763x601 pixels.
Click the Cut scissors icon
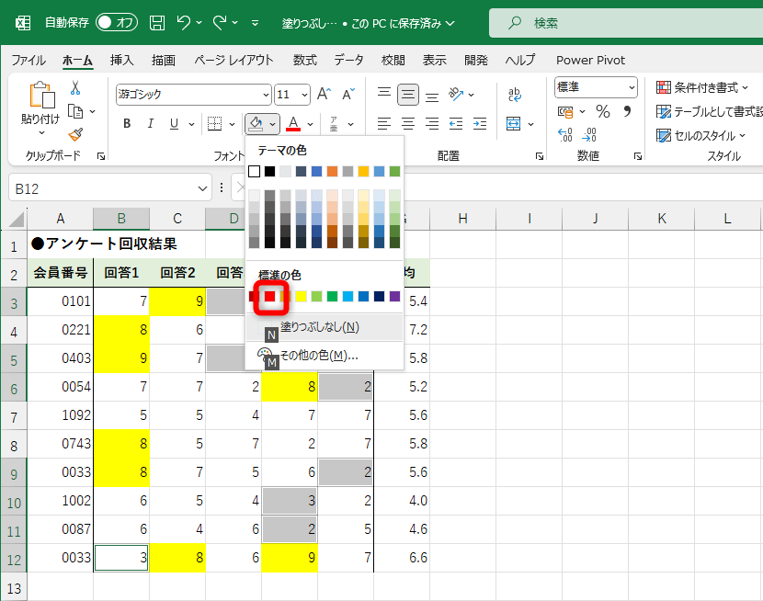[74, 87]
